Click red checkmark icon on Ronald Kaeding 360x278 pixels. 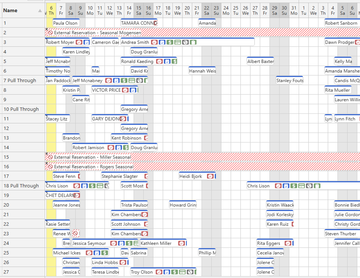[x=159, y=61]
